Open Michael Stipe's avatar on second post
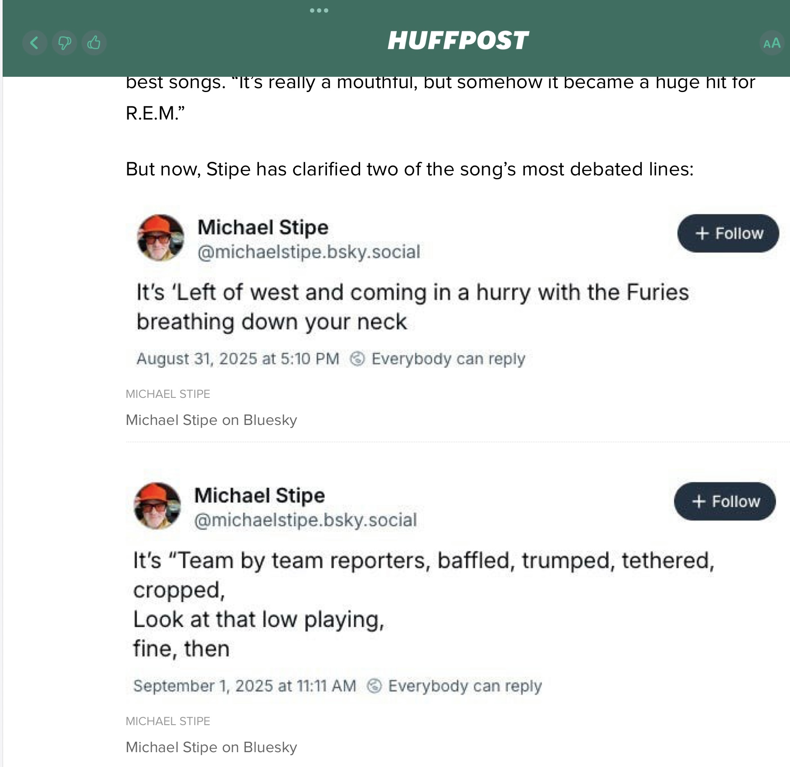The height and width of the screenshot is (767, 790). [x=157, y=506]
